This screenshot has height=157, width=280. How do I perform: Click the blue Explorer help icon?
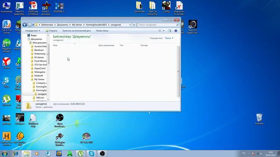click(x=176, y=31)
